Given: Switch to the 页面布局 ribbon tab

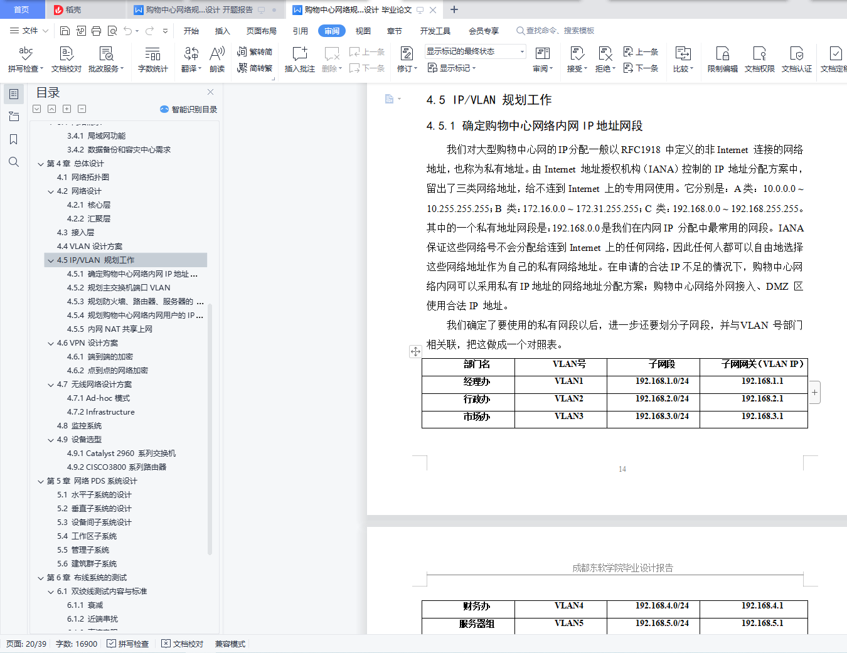Looking at the screenshot, I should click(x=262, y=31).
